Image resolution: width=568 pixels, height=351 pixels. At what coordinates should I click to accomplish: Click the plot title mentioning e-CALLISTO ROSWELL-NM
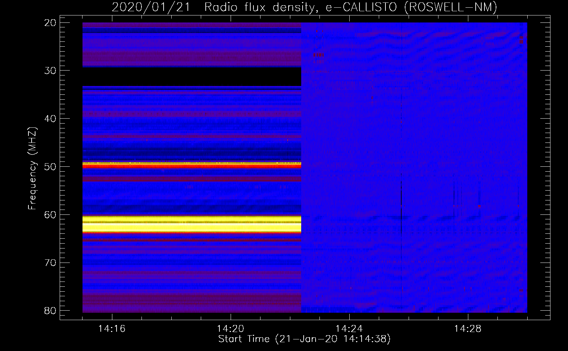[x=304, y=7]
